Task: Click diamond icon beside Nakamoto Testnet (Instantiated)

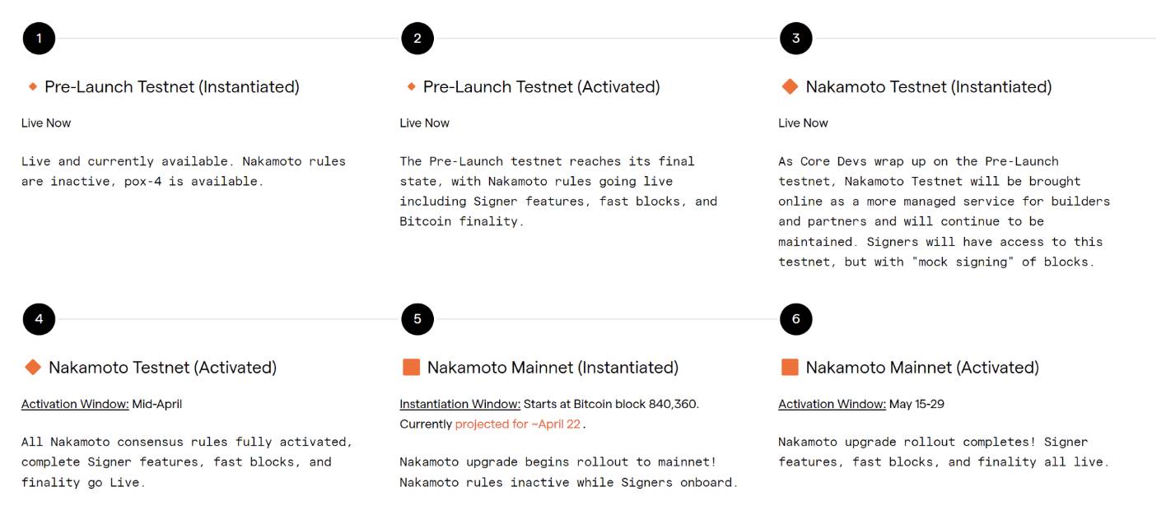Action: click(x=790, y=86)
